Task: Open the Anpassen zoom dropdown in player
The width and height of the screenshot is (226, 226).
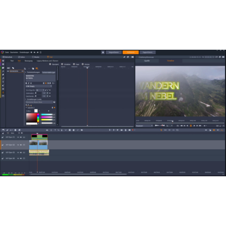Action: coord(144,125)
